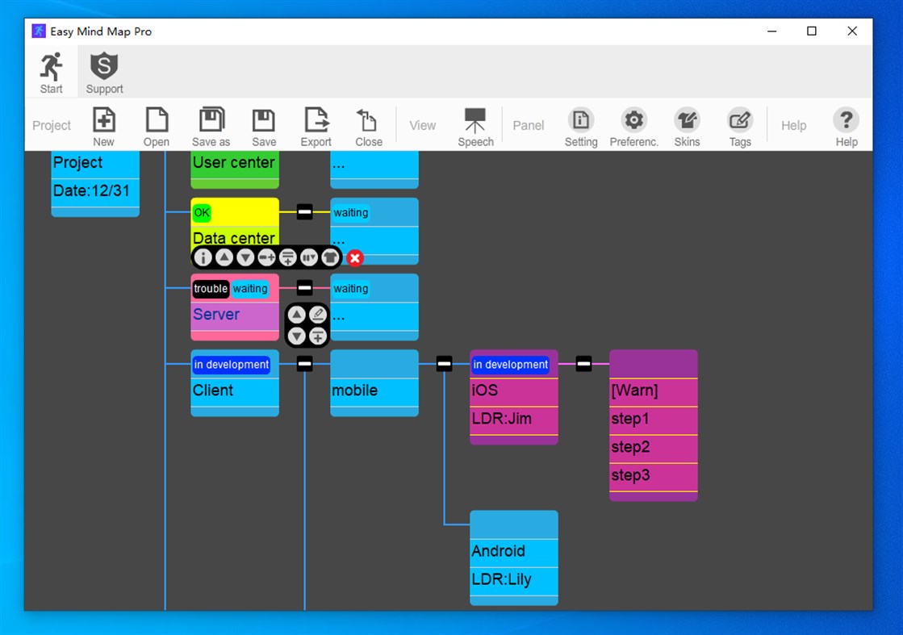The image size is (903, 635).
Task: Toggle the connector between Data center and waiting
Action: 304,211
